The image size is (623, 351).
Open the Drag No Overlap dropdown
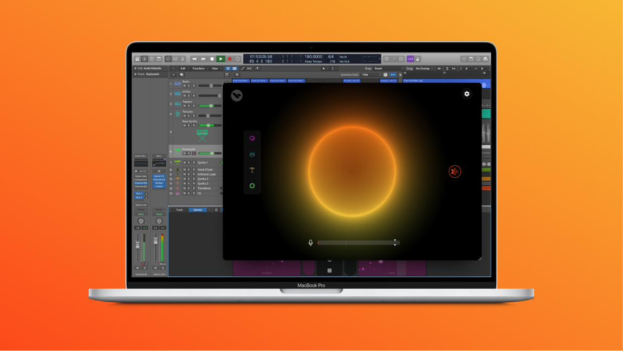point(424,68)
